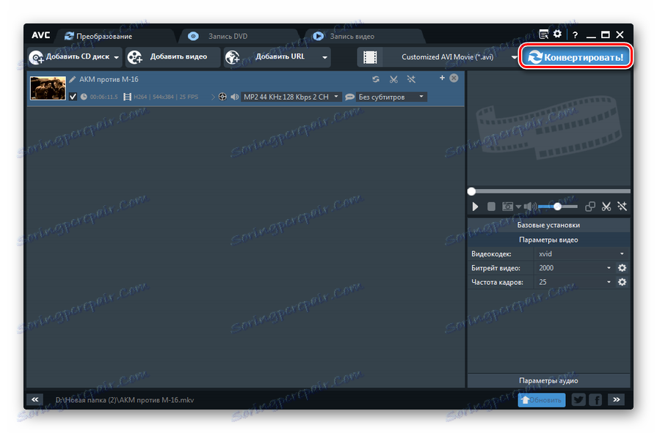Screen dimensions: 657x433
Task: Remove the file with the X icon
Action: click(454, 78)
